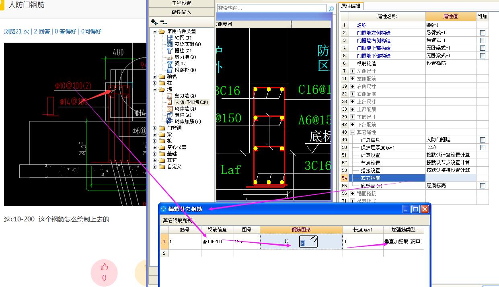Screen dimensions: 499x287
Task: Click 垂直加强筋(洞口) cell in 加强筋类型
Action: pos(403,242)
